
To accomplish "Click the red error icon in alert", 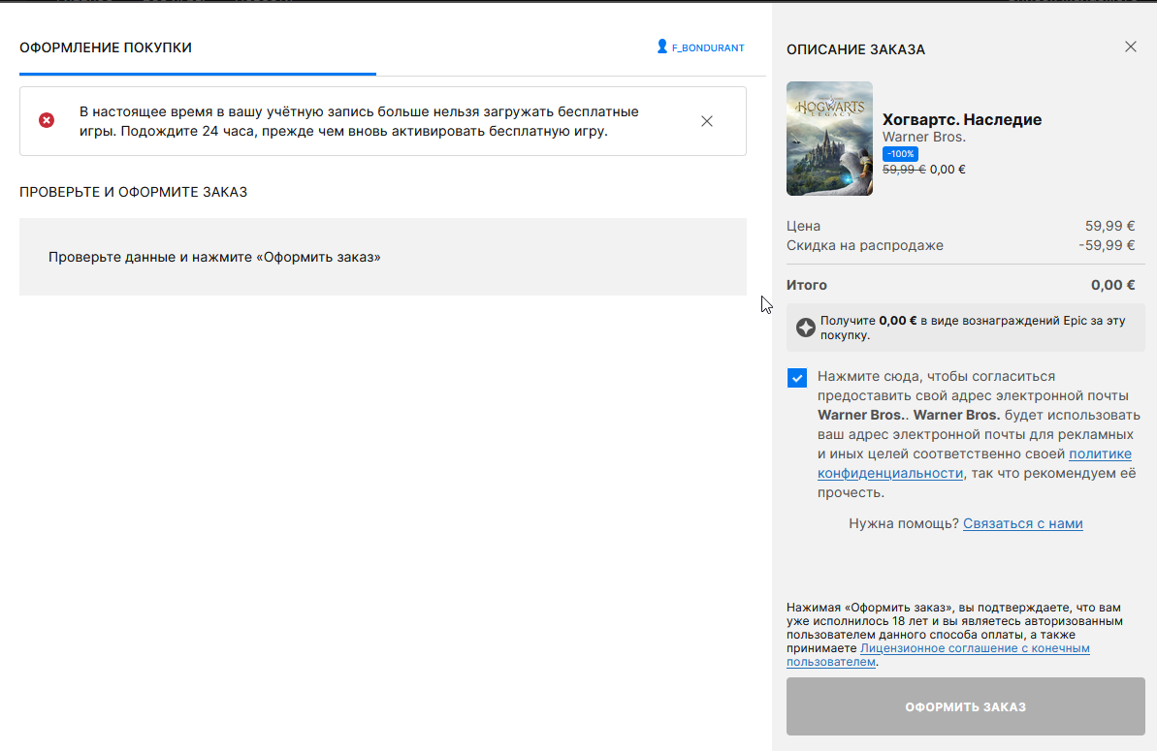I will click(47, 120).
